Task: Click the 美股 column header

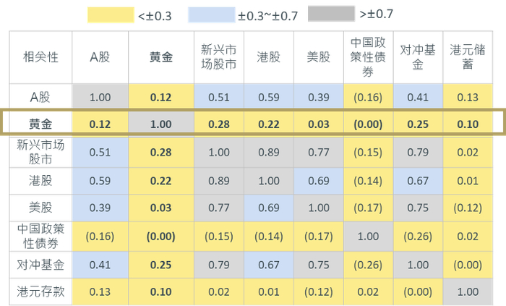Action: 319,56
